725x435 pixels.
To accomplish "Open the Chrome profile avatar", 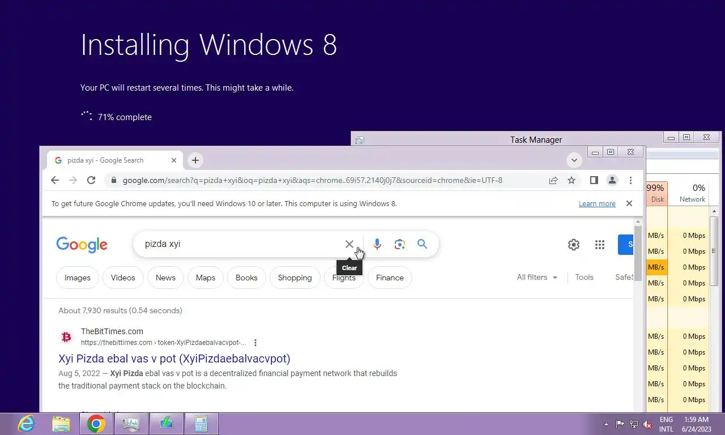I will 612,180.
